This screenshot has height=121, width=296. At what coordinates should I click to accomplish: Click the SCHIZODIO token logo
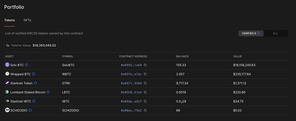coord(7,110)
